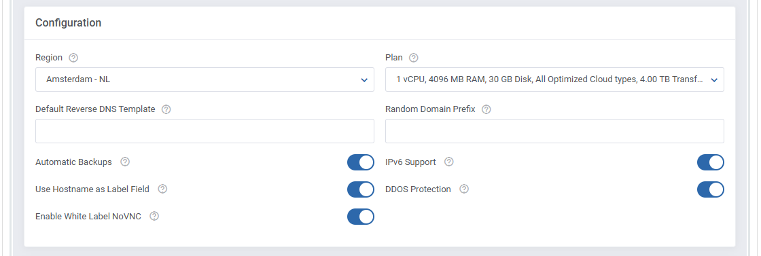Open help tooltip for Enable White Label NoVNC

154,216
